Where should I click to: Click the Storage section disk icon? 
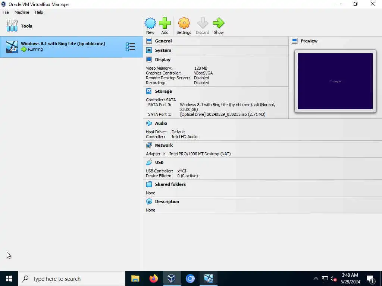click(x=149, y=91)
